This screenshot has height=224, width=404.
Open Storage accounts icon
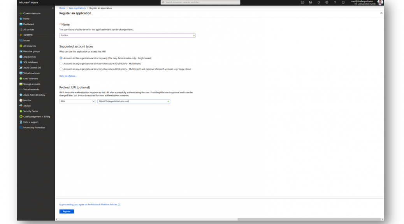click(21, 84)
